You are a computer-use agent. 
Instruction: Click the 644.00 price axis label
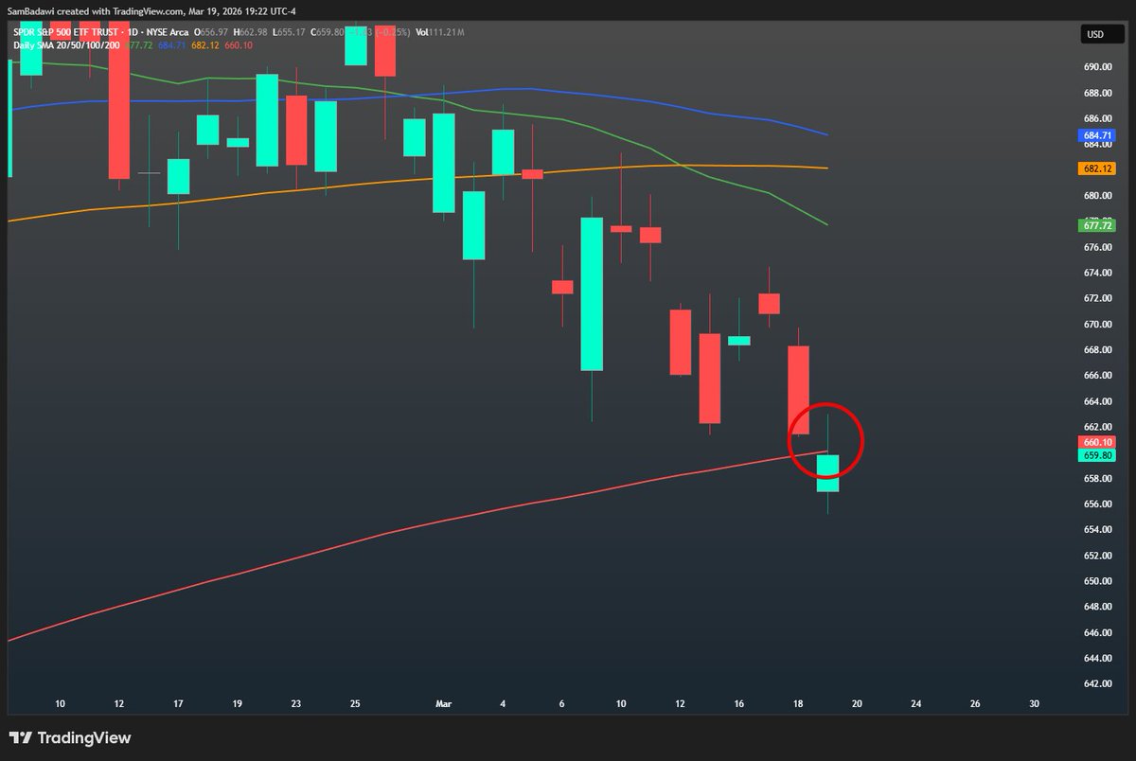[x=1097, y=658]
